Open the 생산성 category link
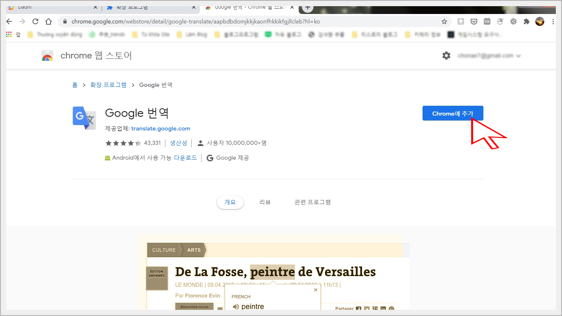The image size is (562, 316). click(x=179, y=143)
